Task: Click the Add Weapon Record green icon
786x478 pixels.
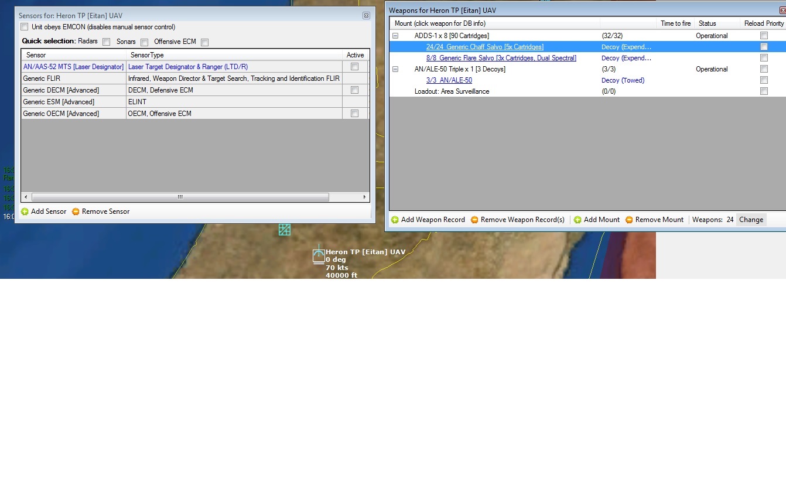Action: 395,220
